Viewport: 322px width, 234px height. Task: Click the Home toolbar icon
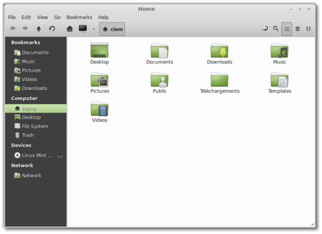69,29
